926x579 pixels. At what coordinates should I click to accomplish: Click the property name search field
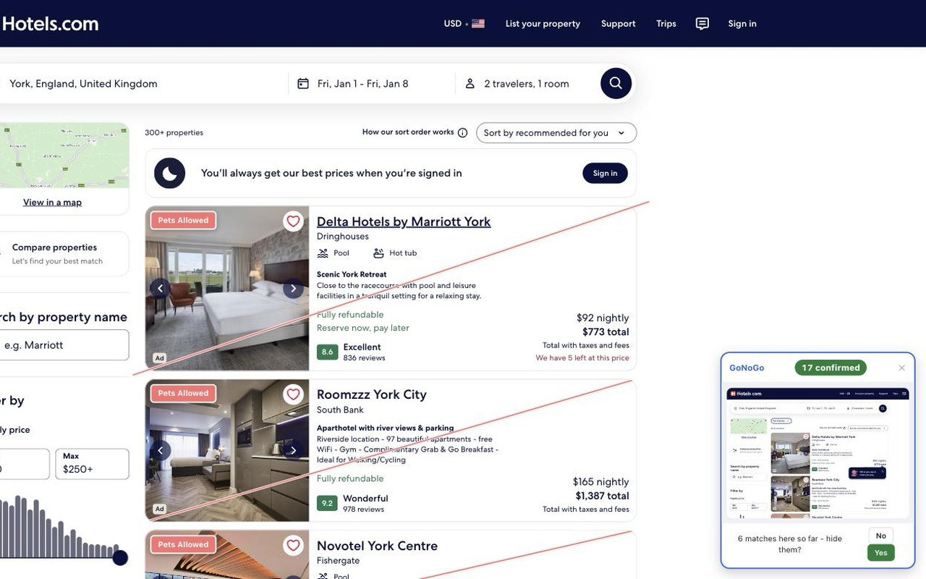64,345
